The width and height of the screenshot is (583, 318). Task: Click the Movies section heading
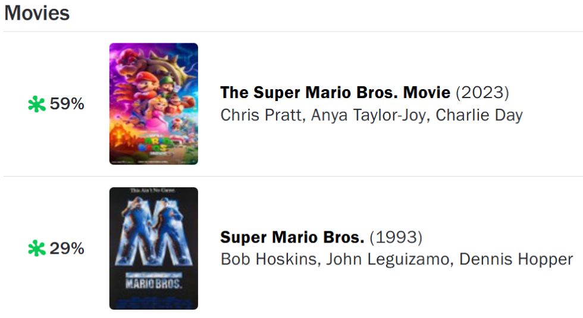pos(37,13)
